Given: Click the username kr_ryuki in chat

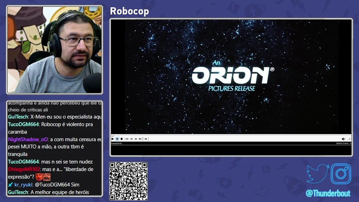Looking at the screenshot, I should (x=24, y=185).
